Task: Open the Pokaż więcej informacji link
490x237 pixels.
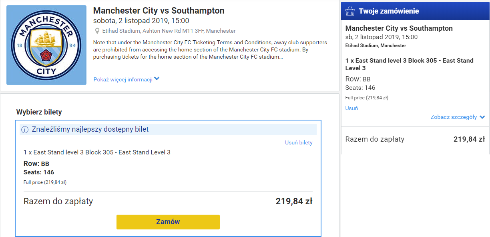Action: 123,79
